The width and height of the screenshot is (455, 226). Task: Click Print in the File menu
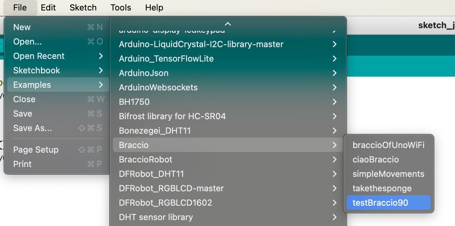coord(22,164)
